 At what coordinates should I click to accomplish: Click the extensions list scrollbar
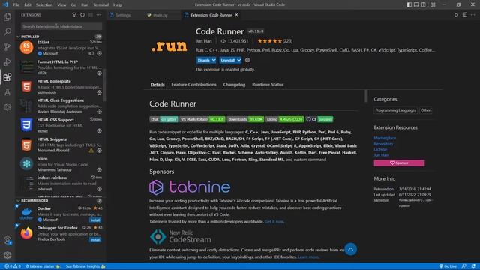tap(104, 85)
